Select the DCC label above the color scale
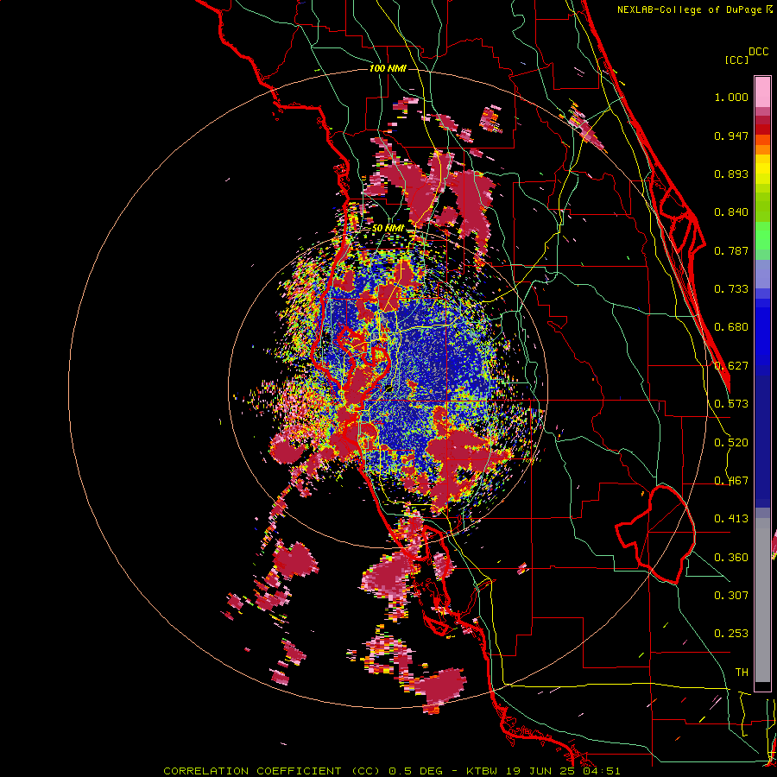The height and width of the screenshot is (777, 777). coord(758,52)
